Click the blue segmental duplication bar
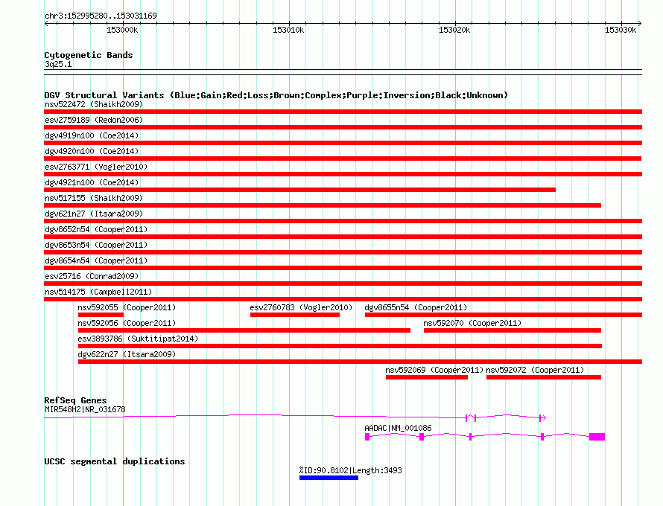This screenshot has width=663, height=506. (x=329, y=478)
